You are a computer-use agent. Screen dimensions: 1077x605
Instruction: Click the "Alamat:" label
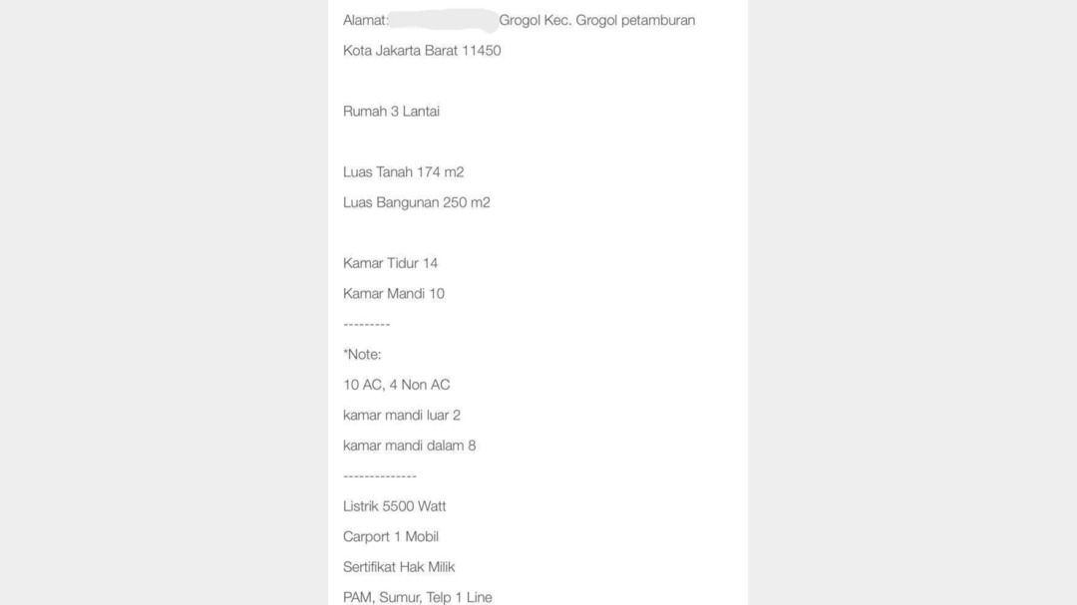(365, 20)
